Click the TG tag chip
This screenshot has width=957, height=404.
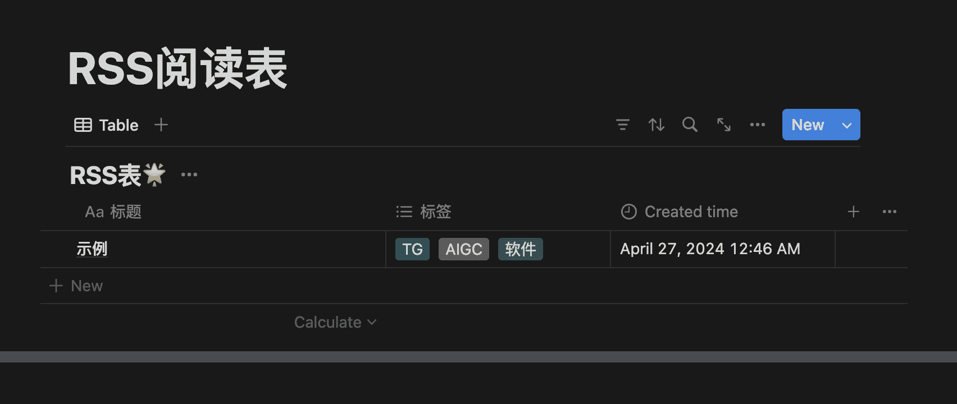coord(412,249)
